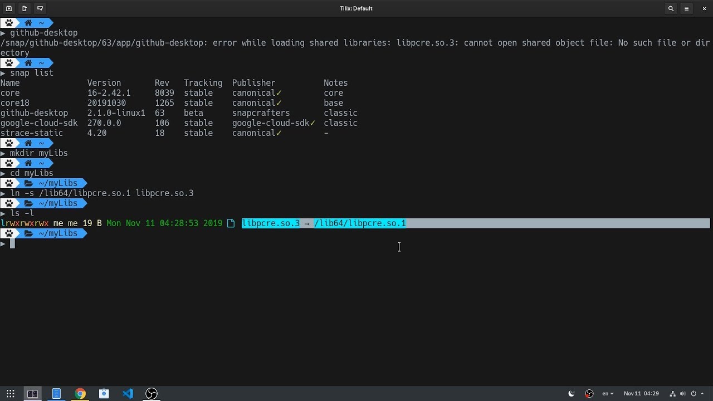This screenshot has width=713, height=401.
Task: Click the 2.1.0-linux1 version value
Action: tap(116, 113)
